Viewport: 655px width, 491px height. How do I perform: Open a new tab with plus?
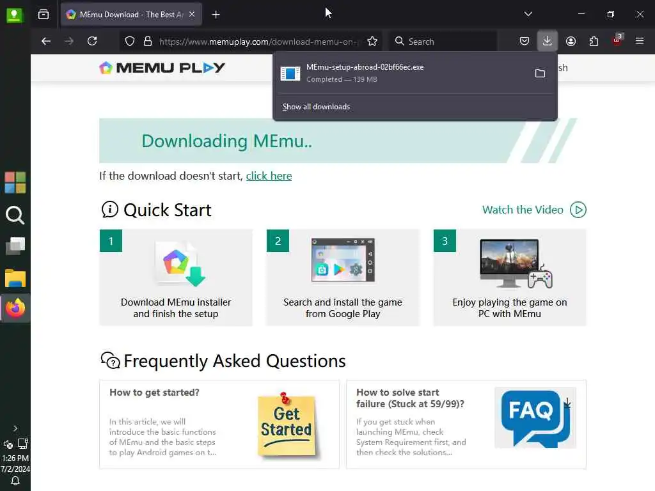click(x=216, y=15)
